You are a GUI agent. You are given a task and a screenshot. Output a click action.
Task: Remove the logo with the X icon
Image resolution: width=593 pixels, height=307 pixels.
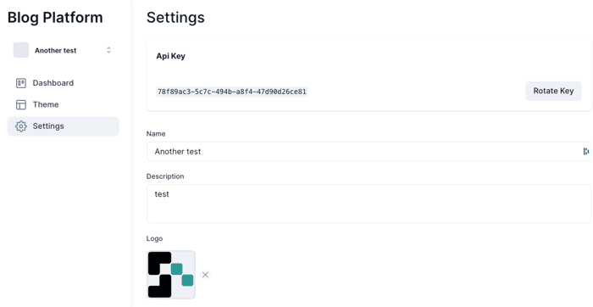(x=205, y=275)
